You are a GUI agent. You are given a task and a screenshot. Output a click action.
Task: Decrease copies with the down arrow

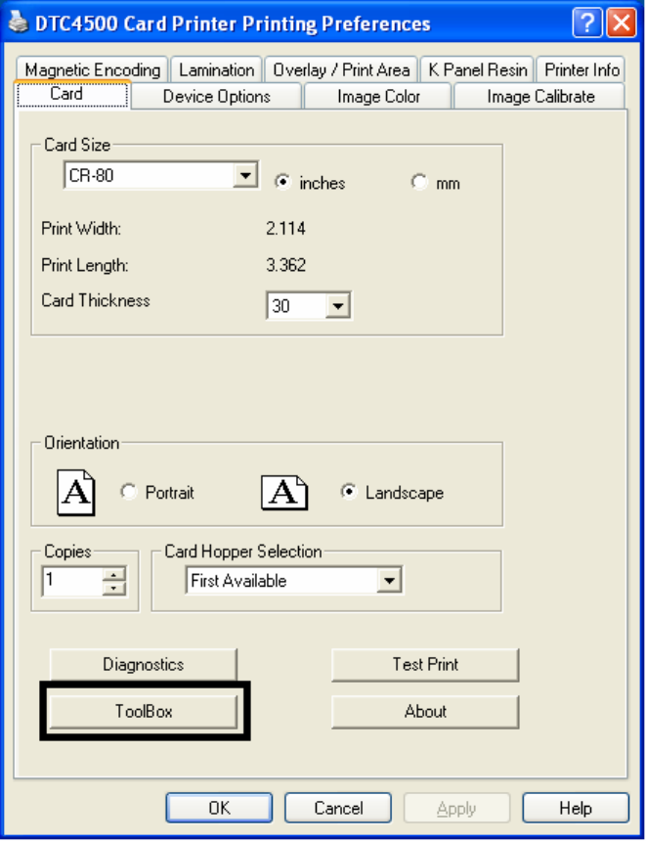tap(113, 589)
